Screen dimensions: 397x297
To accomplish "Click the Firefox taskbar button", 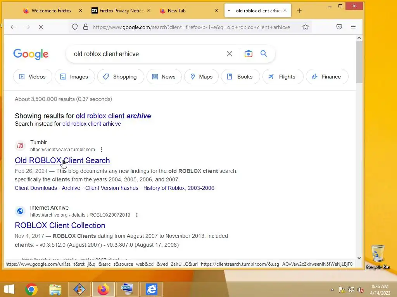I will (104, 289).
